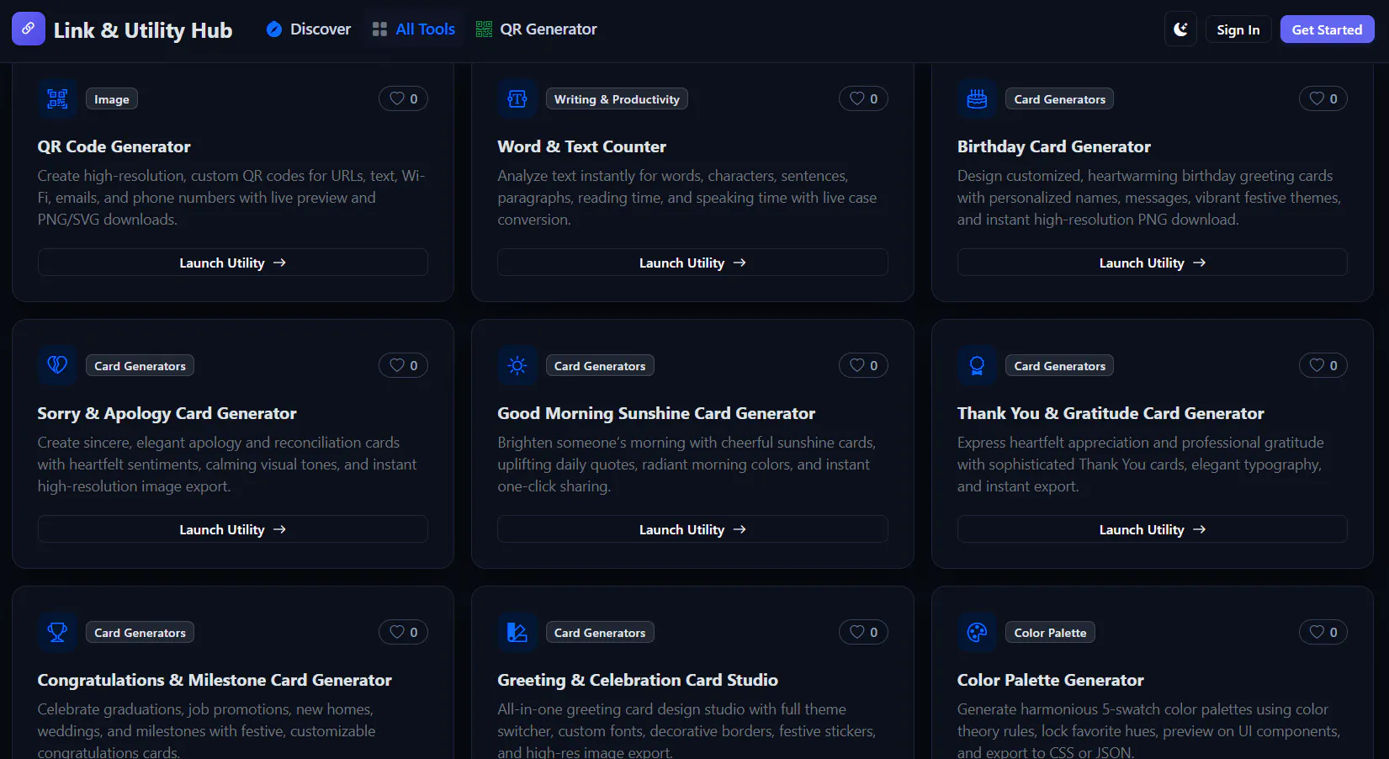
Task: Open the Link & Utility Hub home title
Action: click(x=143, y=30)
